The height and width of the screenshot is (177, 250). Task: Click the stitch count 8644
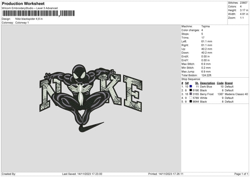(196, 101)
